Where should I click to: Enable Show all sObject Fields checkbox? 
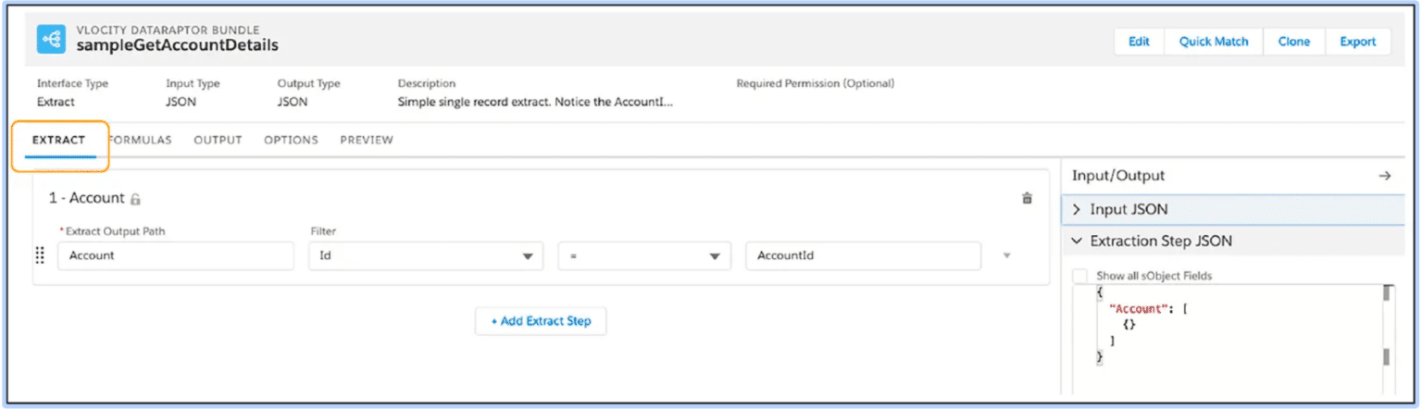[1079, 276]
